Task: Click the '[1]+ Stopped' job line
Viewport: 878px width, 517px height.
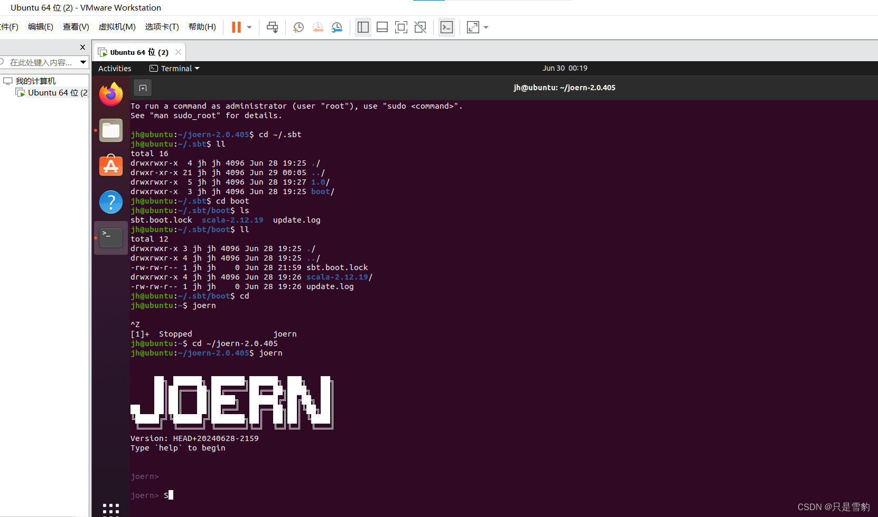Action: (213, 334)
